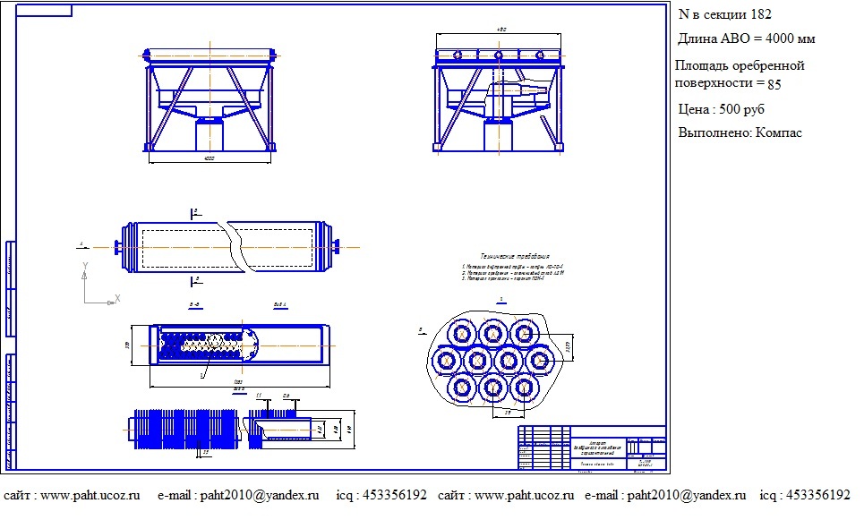Viewport: 864px width, 520px height.
Task: Select the front view of the air cooler
Action: tap(210, 99)
